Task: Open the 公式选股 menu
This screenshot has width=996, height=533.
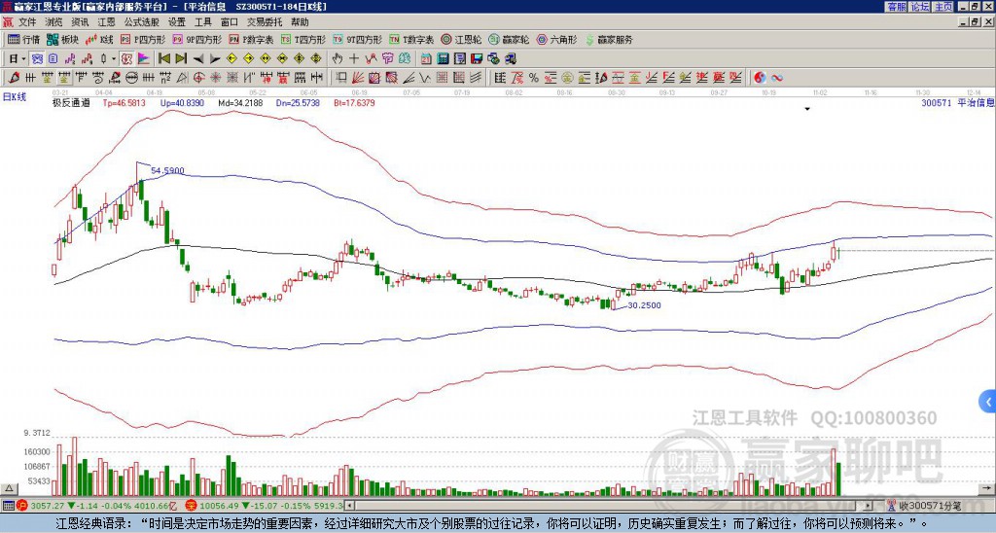Action: pos(142,22)
